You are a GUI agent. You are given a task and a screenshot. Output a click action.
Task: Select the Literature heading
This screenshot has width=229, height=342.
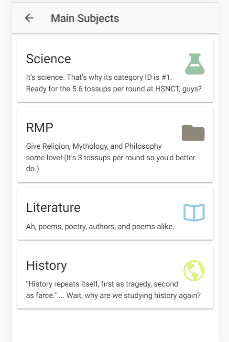pyautogui.click(x=53, y=208)
